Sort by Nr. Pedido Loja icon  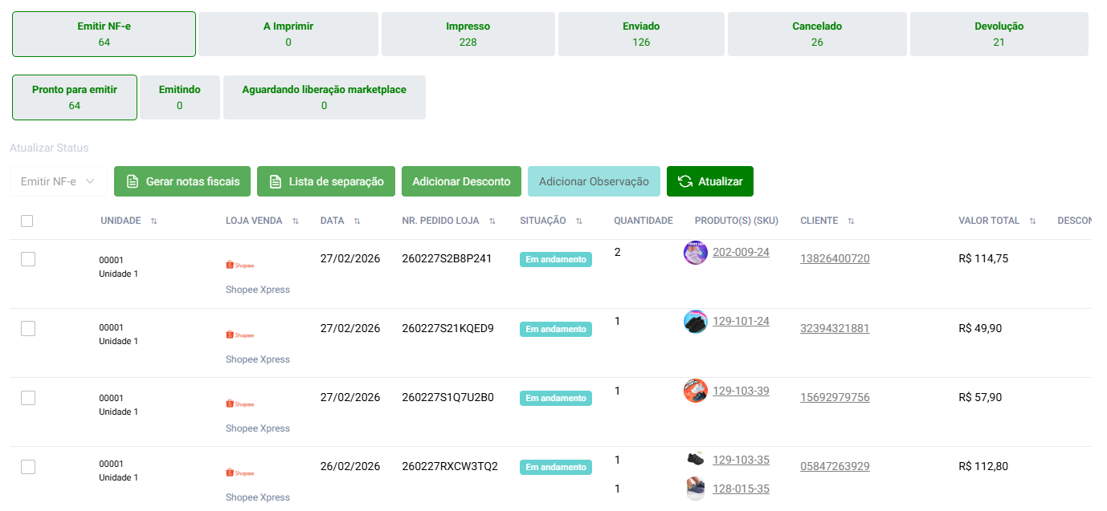tap(492, 221)
